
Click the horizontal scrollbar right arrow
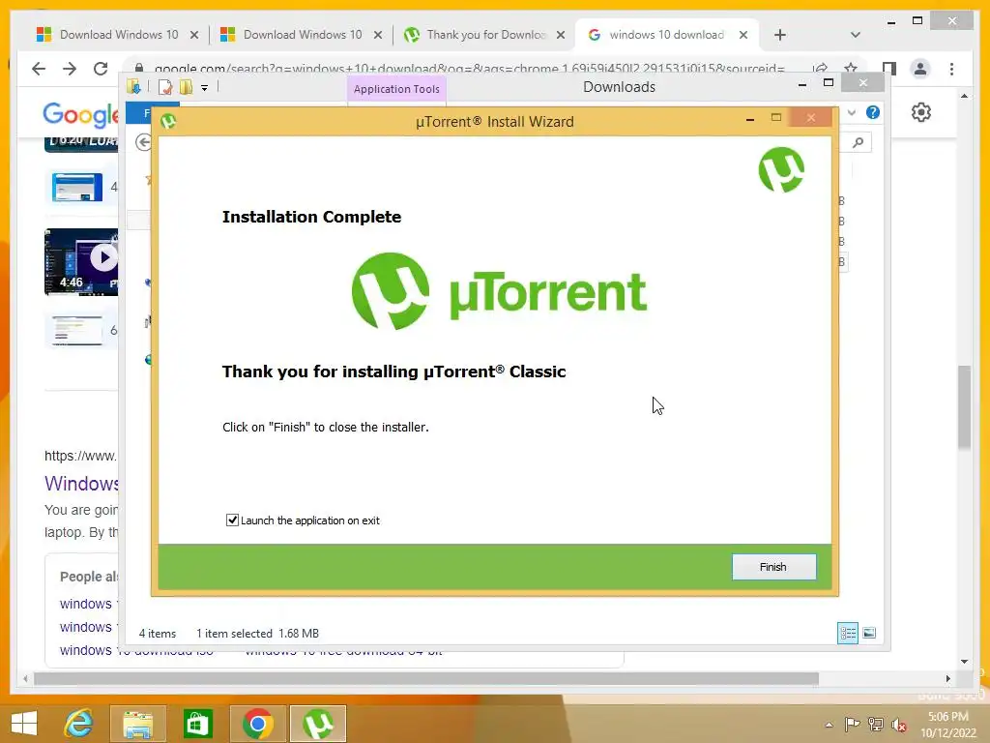[947, 678]
